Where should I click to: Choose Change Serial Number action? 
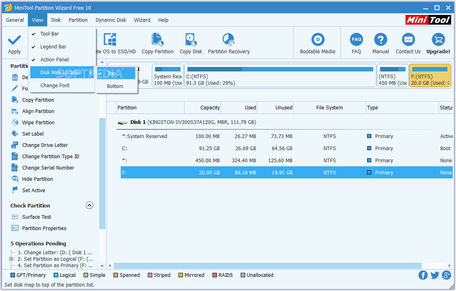[48, 168]
